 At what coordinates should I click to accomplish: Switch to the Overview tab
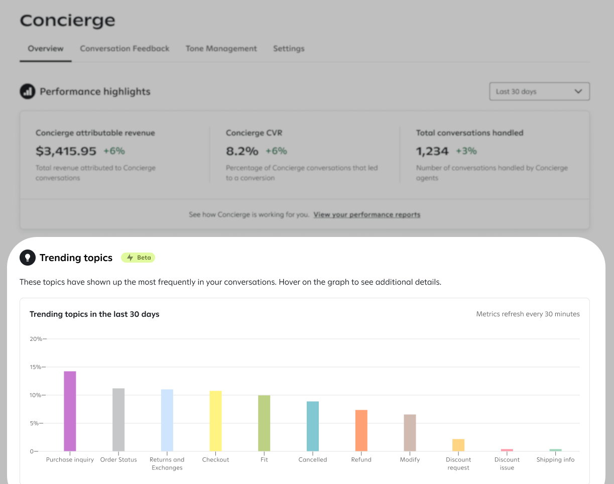pyautogui.click(x=46, y=49)
